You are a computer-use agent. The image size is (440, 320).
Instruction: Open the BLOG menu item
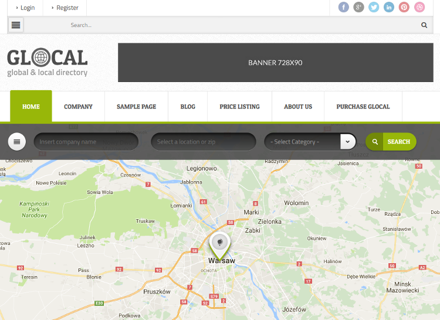point(188,107)
